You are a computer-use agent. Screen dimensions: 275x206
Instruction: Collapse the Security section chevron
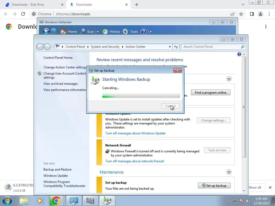[x=229, y=79]
